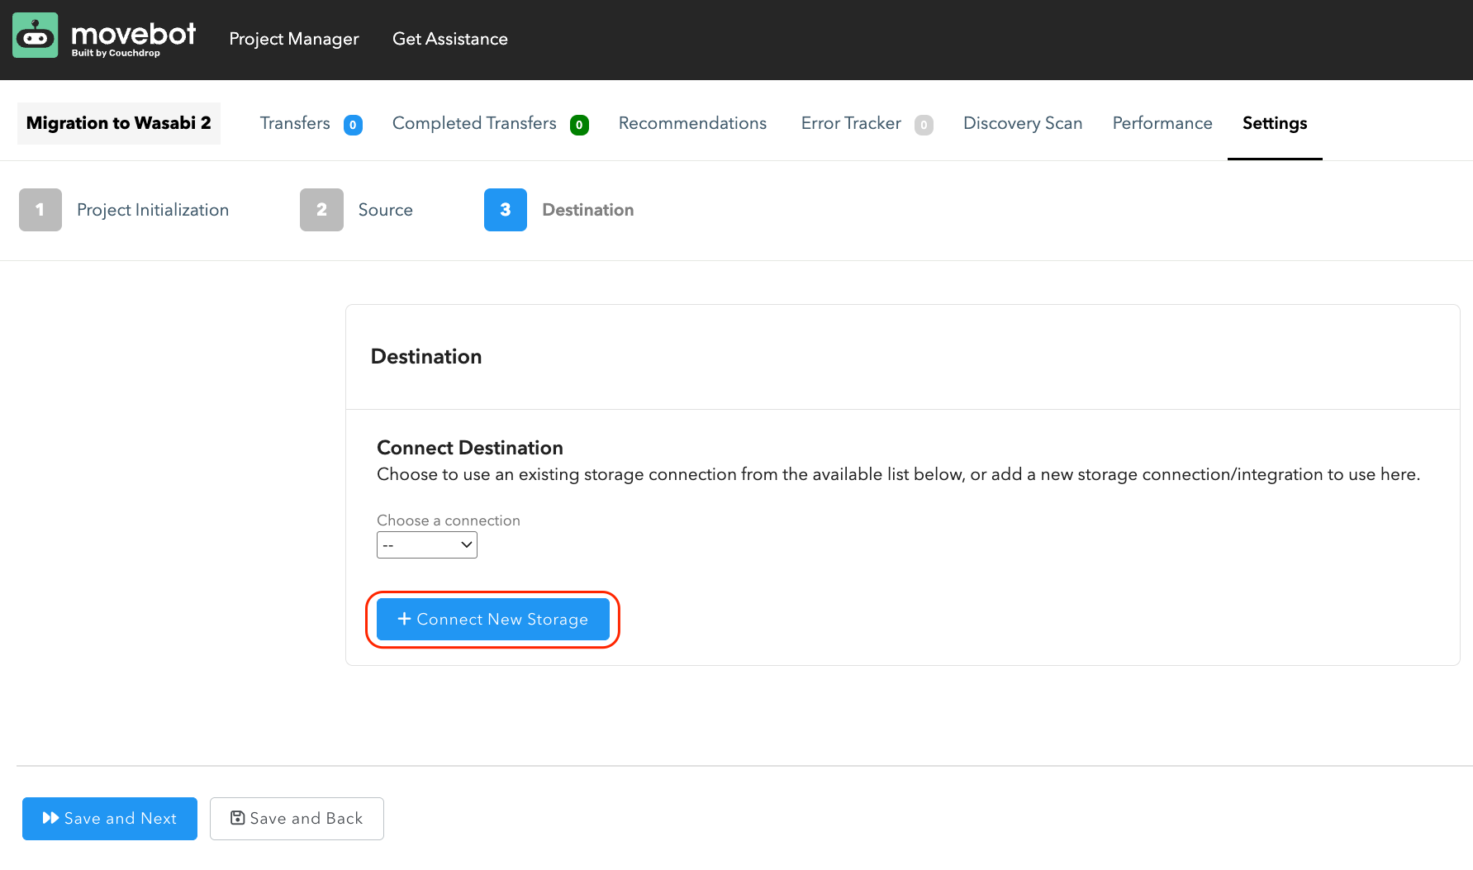
Task: Click the Transfers count badge
Action: [x=353, y=125]
